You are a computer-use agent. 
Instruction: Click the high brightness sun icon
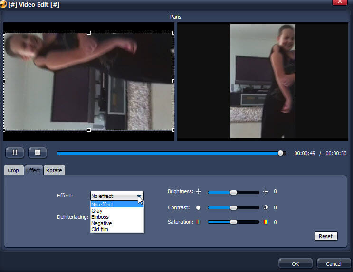[266, 192]
